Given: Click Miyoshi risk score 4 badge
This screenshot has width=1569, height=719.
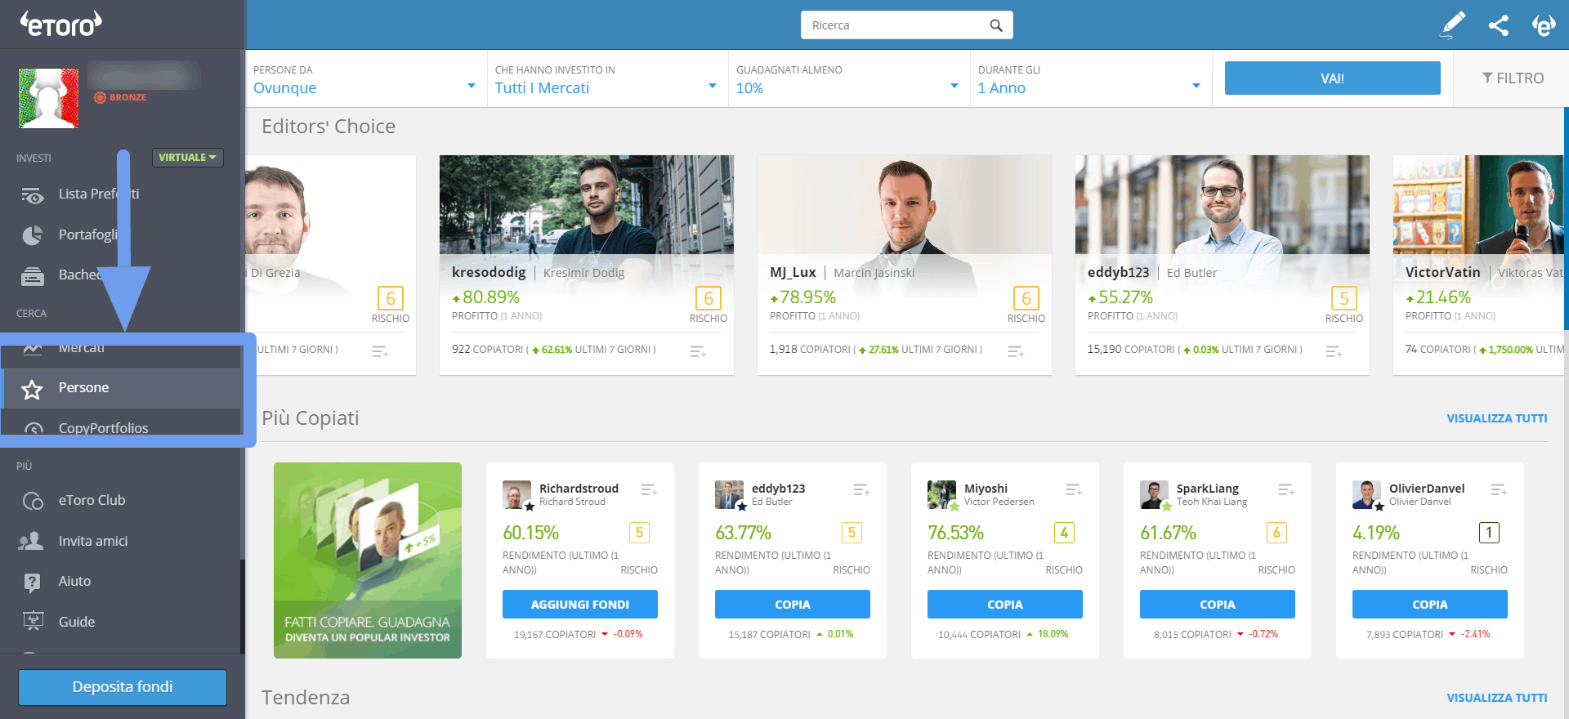Looking at the screenshot, I should [x=1064, y=533].
